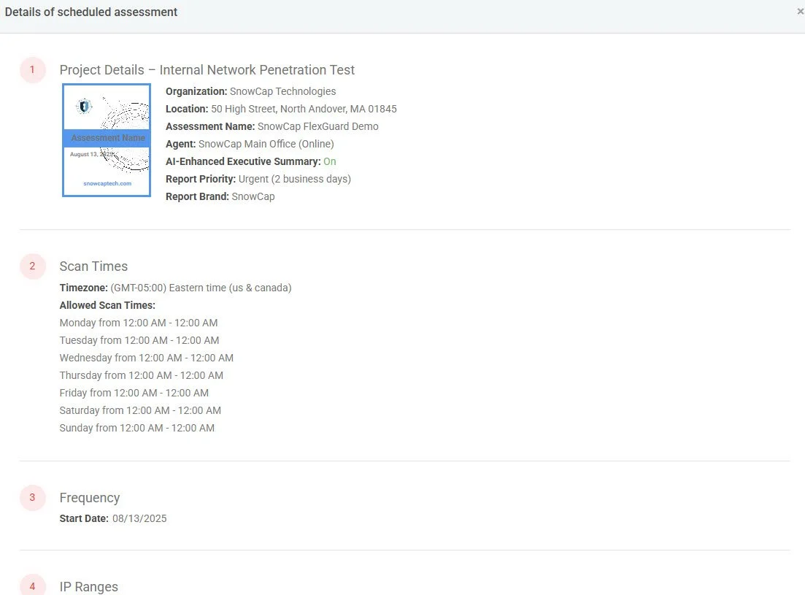Click the Allowed Scan Times label
The image size is (805, 595).
point(107,305)
